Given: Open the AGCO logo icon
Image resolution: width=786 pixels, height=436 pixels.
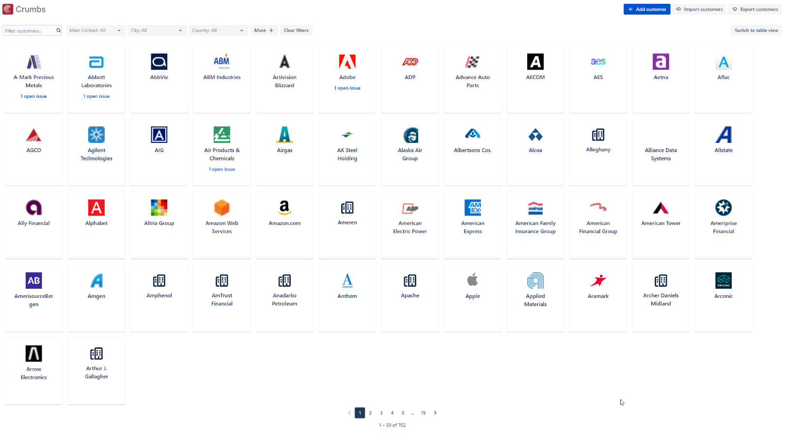Looking at the screenshot, I should tap(34, 135).
